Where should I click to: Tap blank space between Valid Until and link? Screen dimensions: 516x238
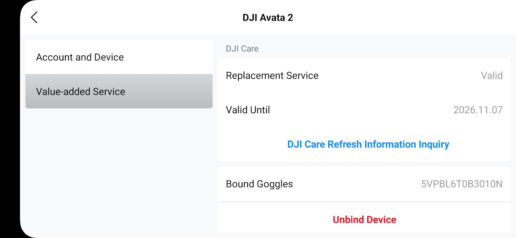coord(364,127)
